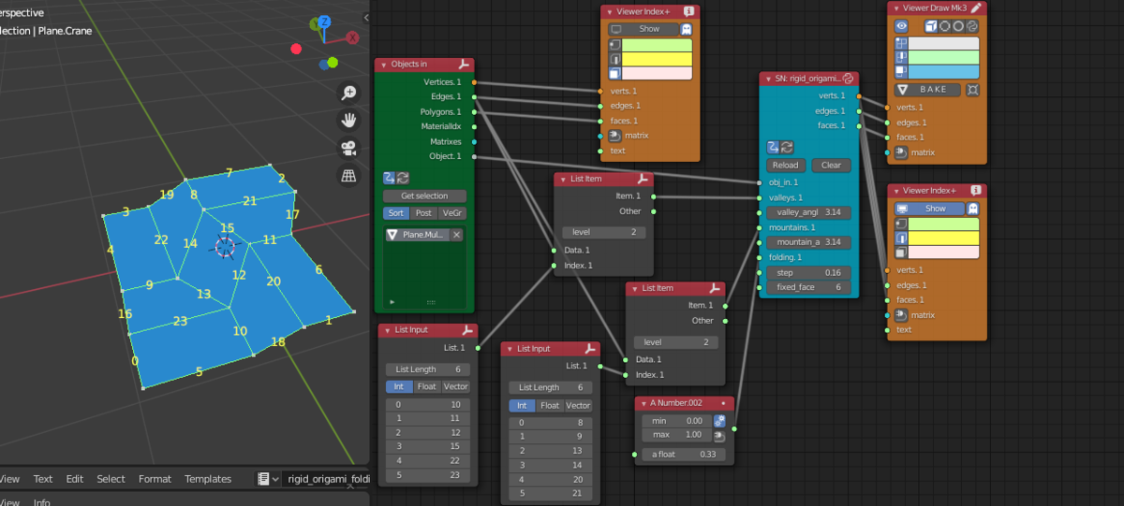This screenshot has height=506, width=1124.
Task: Click the Get selection button
Action: click(424, 195)
